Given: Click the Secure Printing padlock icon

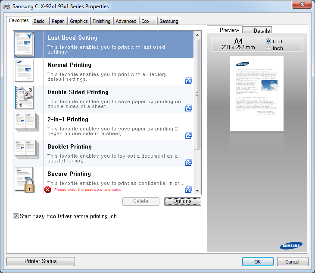Looking at the screenshot, I should (x=29, y=185).
